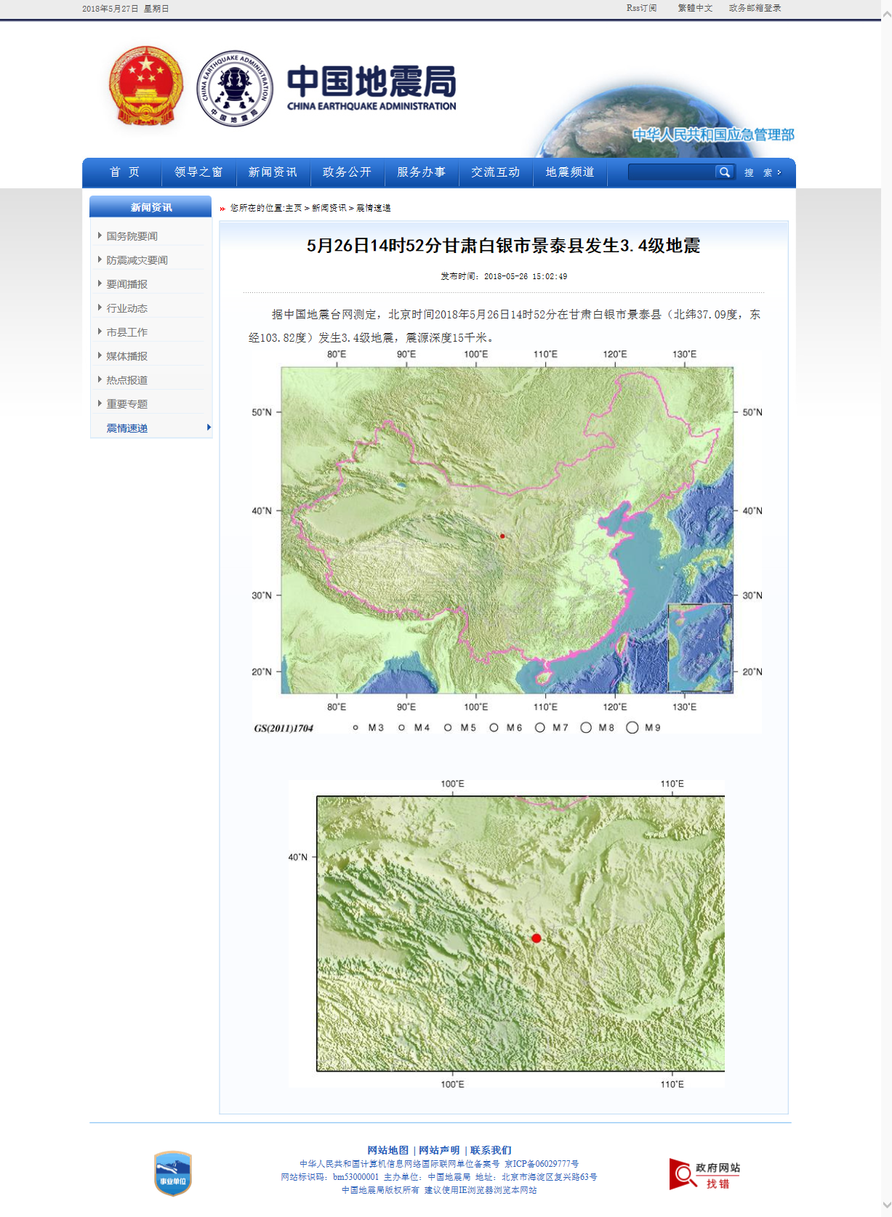The height and width of the screenshot is (1217, 892).
Task: Click the 京ICP备06029777号 link
Action: (542, 1164)
